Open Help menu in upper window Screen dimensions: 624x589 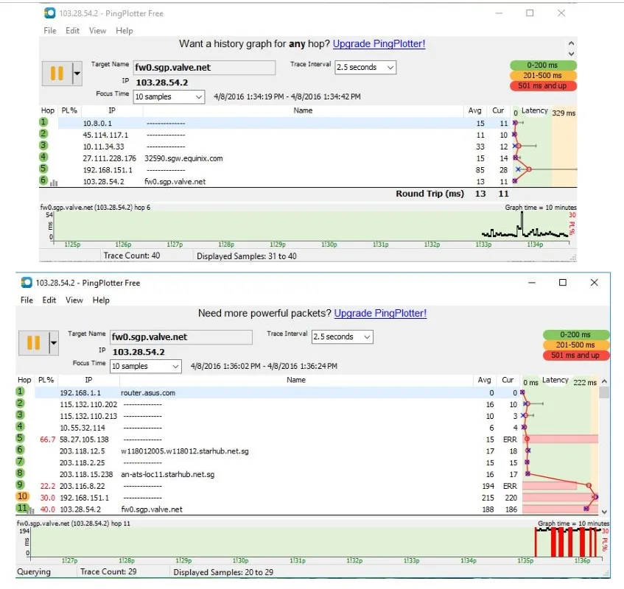click(x=125, y=31)
